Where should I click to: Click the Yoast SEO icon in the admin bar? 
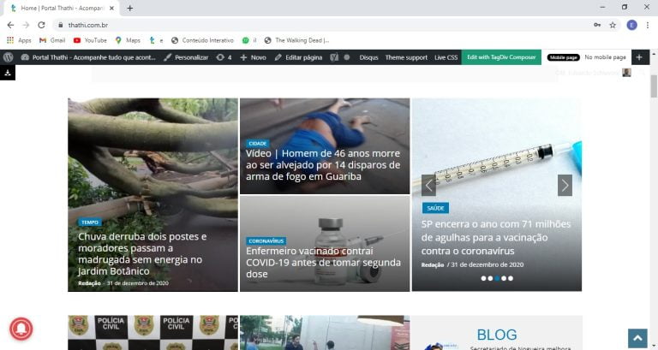click(334, 57)
